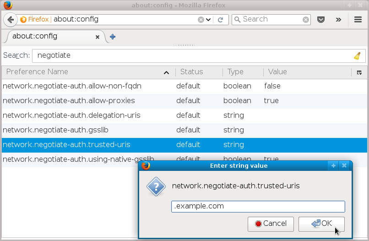Click the false value of allow-non-fqdn
Screen dimensions: 369x241
tap(272, 86)
